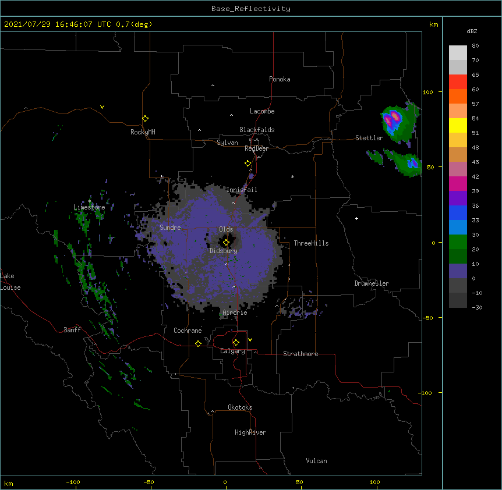Click the Ponoka town label
Viewport: 502px width, 490px height.
point(280,79)
